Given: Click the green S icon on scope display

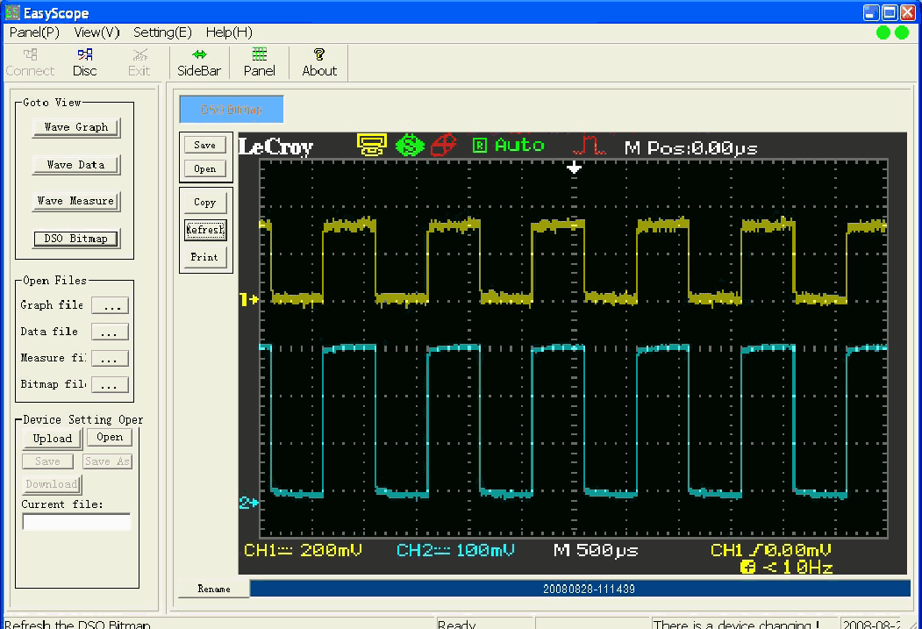Looking at the screenshot, I should [409, 146].
